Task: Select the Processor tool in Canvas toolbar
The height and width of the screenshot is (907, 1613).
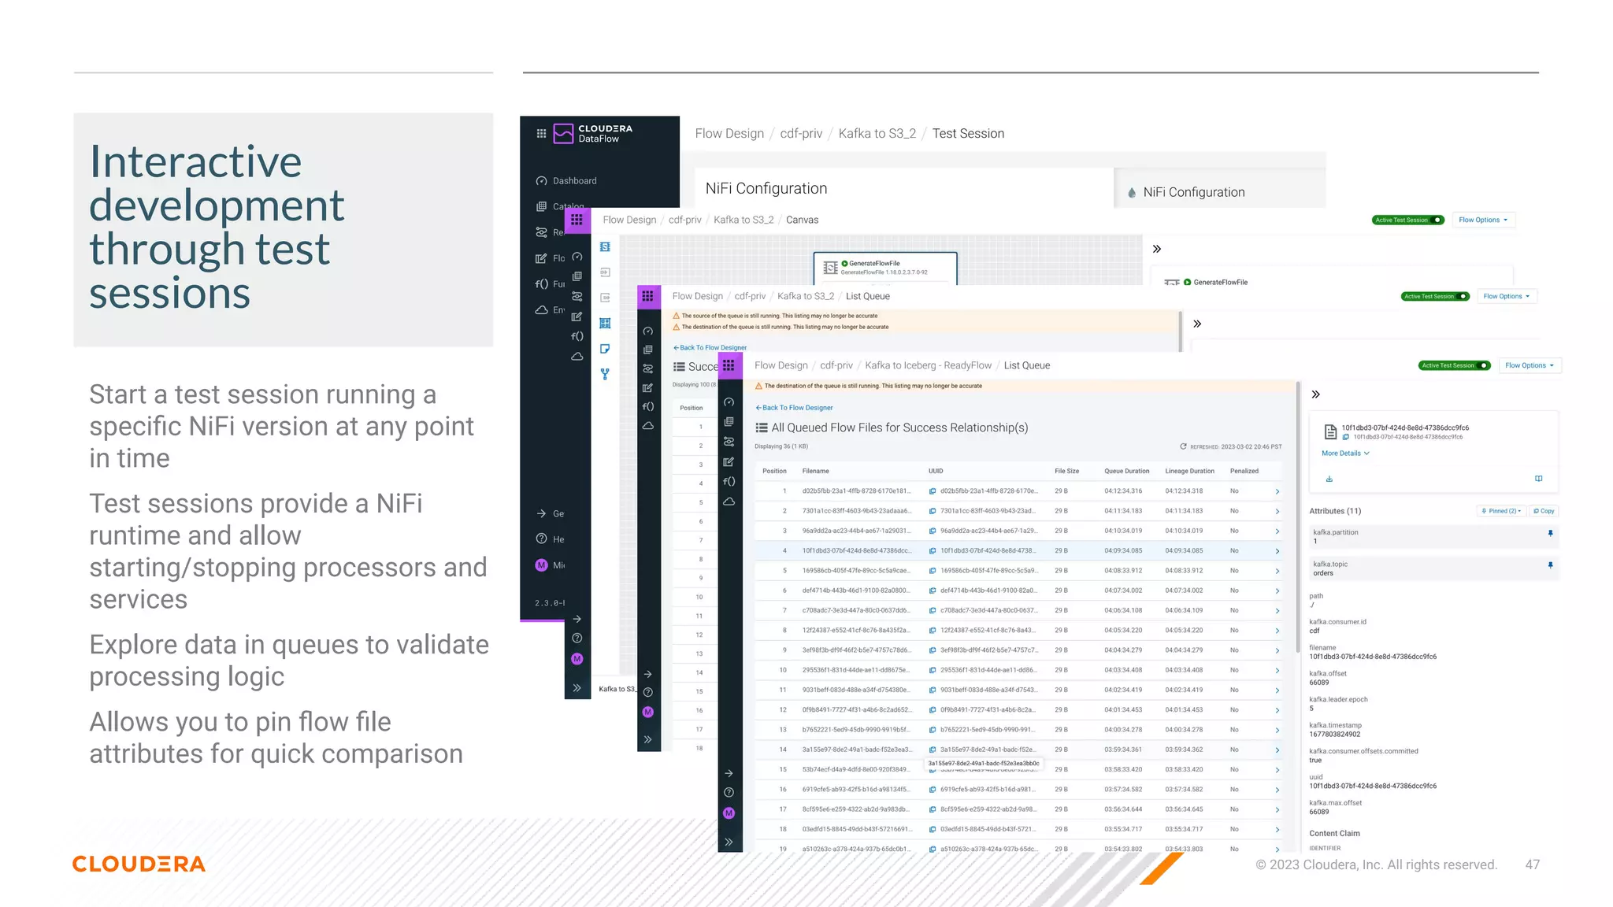Action: point(605,247)
